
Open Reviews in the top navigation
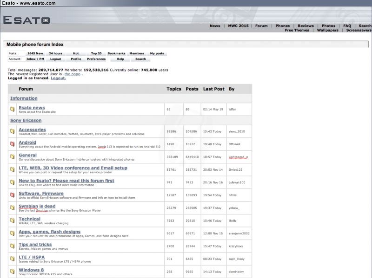pyautogui.click(x=306, y=26)
